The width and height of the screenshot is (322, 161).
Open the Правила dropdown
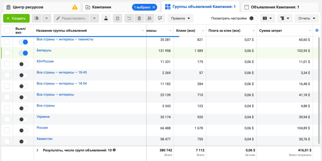point(180,18)
